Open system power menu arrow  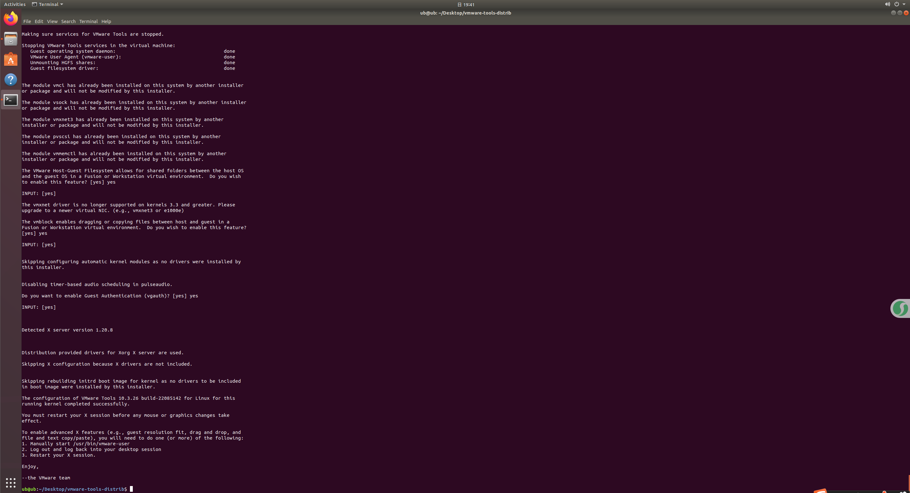point(904,4)
